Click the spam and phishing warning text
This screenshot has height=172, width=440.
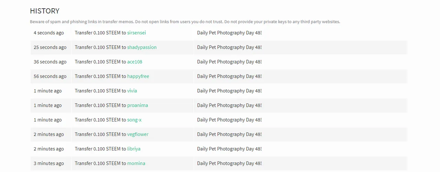click(x=185, y=22)
